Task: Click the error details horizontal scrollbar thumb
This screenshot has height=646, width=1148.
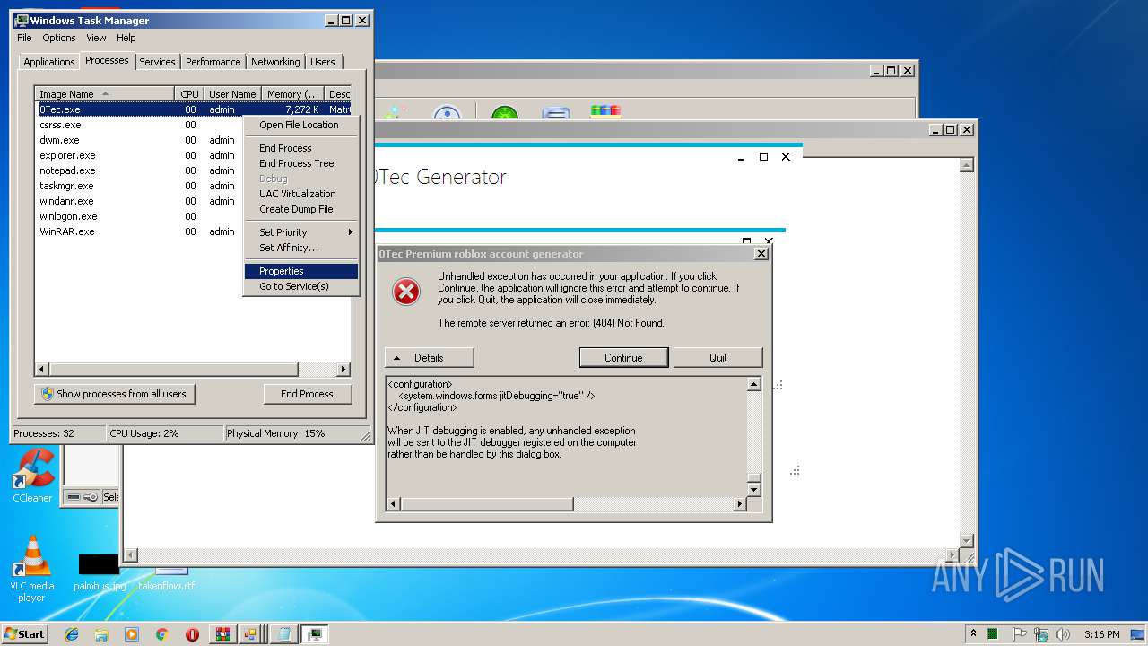Action: click(487, 504)
